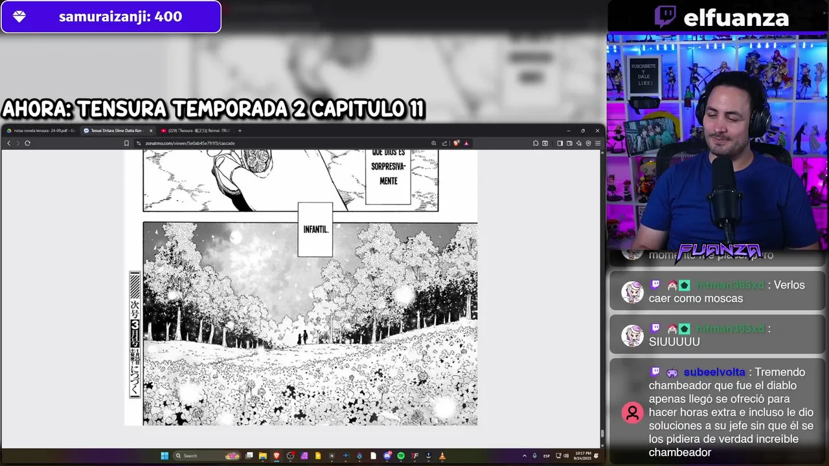Click chat message text "SIUUUUU"
The image size is (829, 466).
tap(674, 342)
